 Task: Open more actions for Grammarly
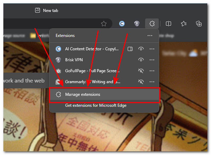point(152,82)
